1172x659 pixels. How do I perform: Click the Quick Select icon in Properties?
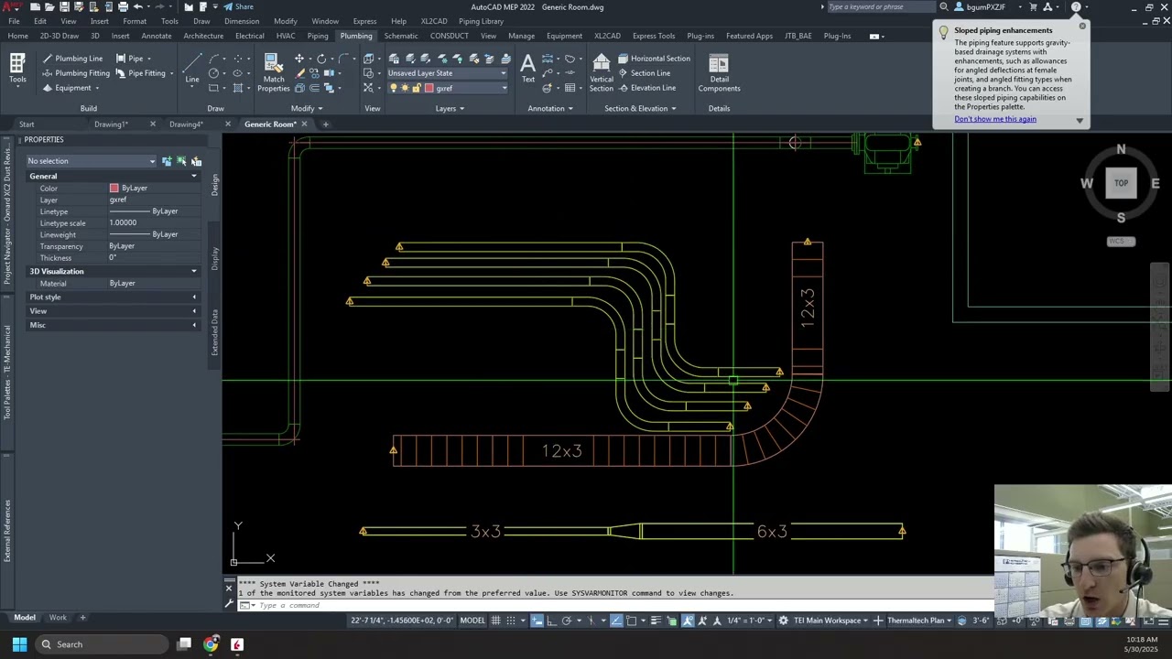point(196,161)
